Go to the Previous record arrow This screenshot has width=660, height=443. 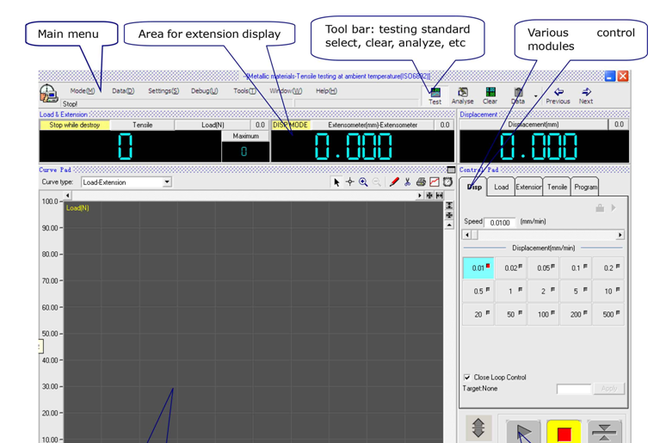[558, 95]
